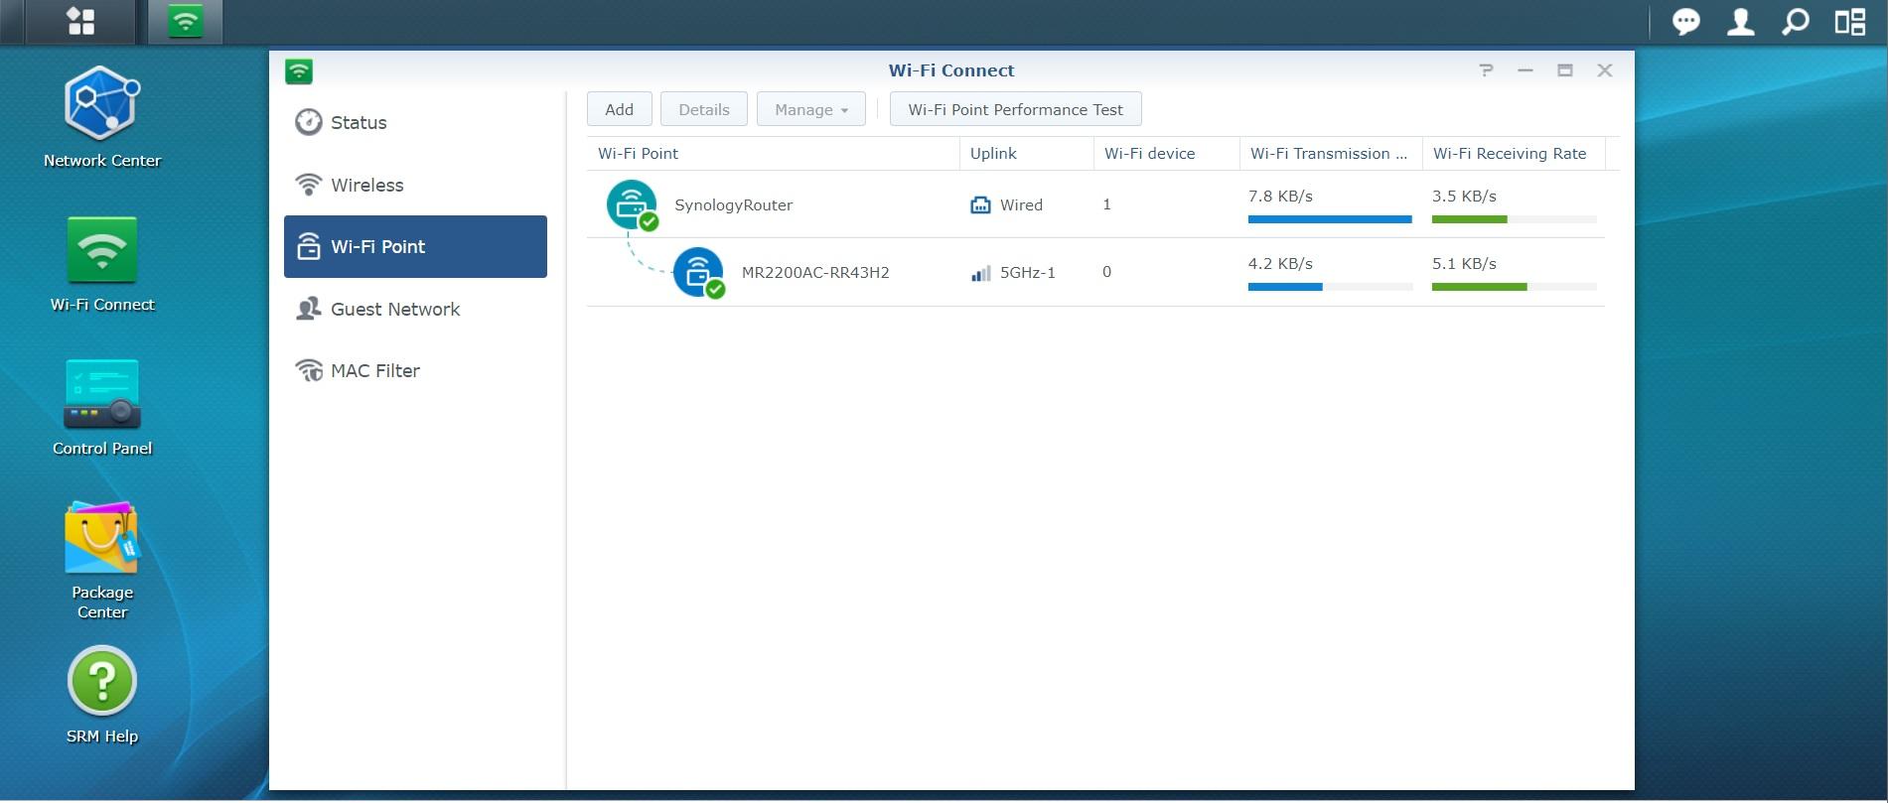Click the 5GHz-1 uplink text

1027,273
